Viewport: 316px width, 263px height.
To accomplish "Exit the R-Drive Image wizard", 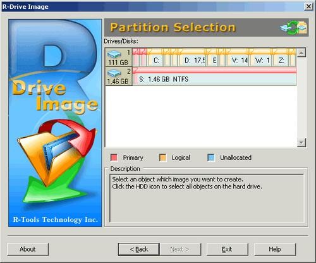I will pyautogui.click(x=227, y=249).
